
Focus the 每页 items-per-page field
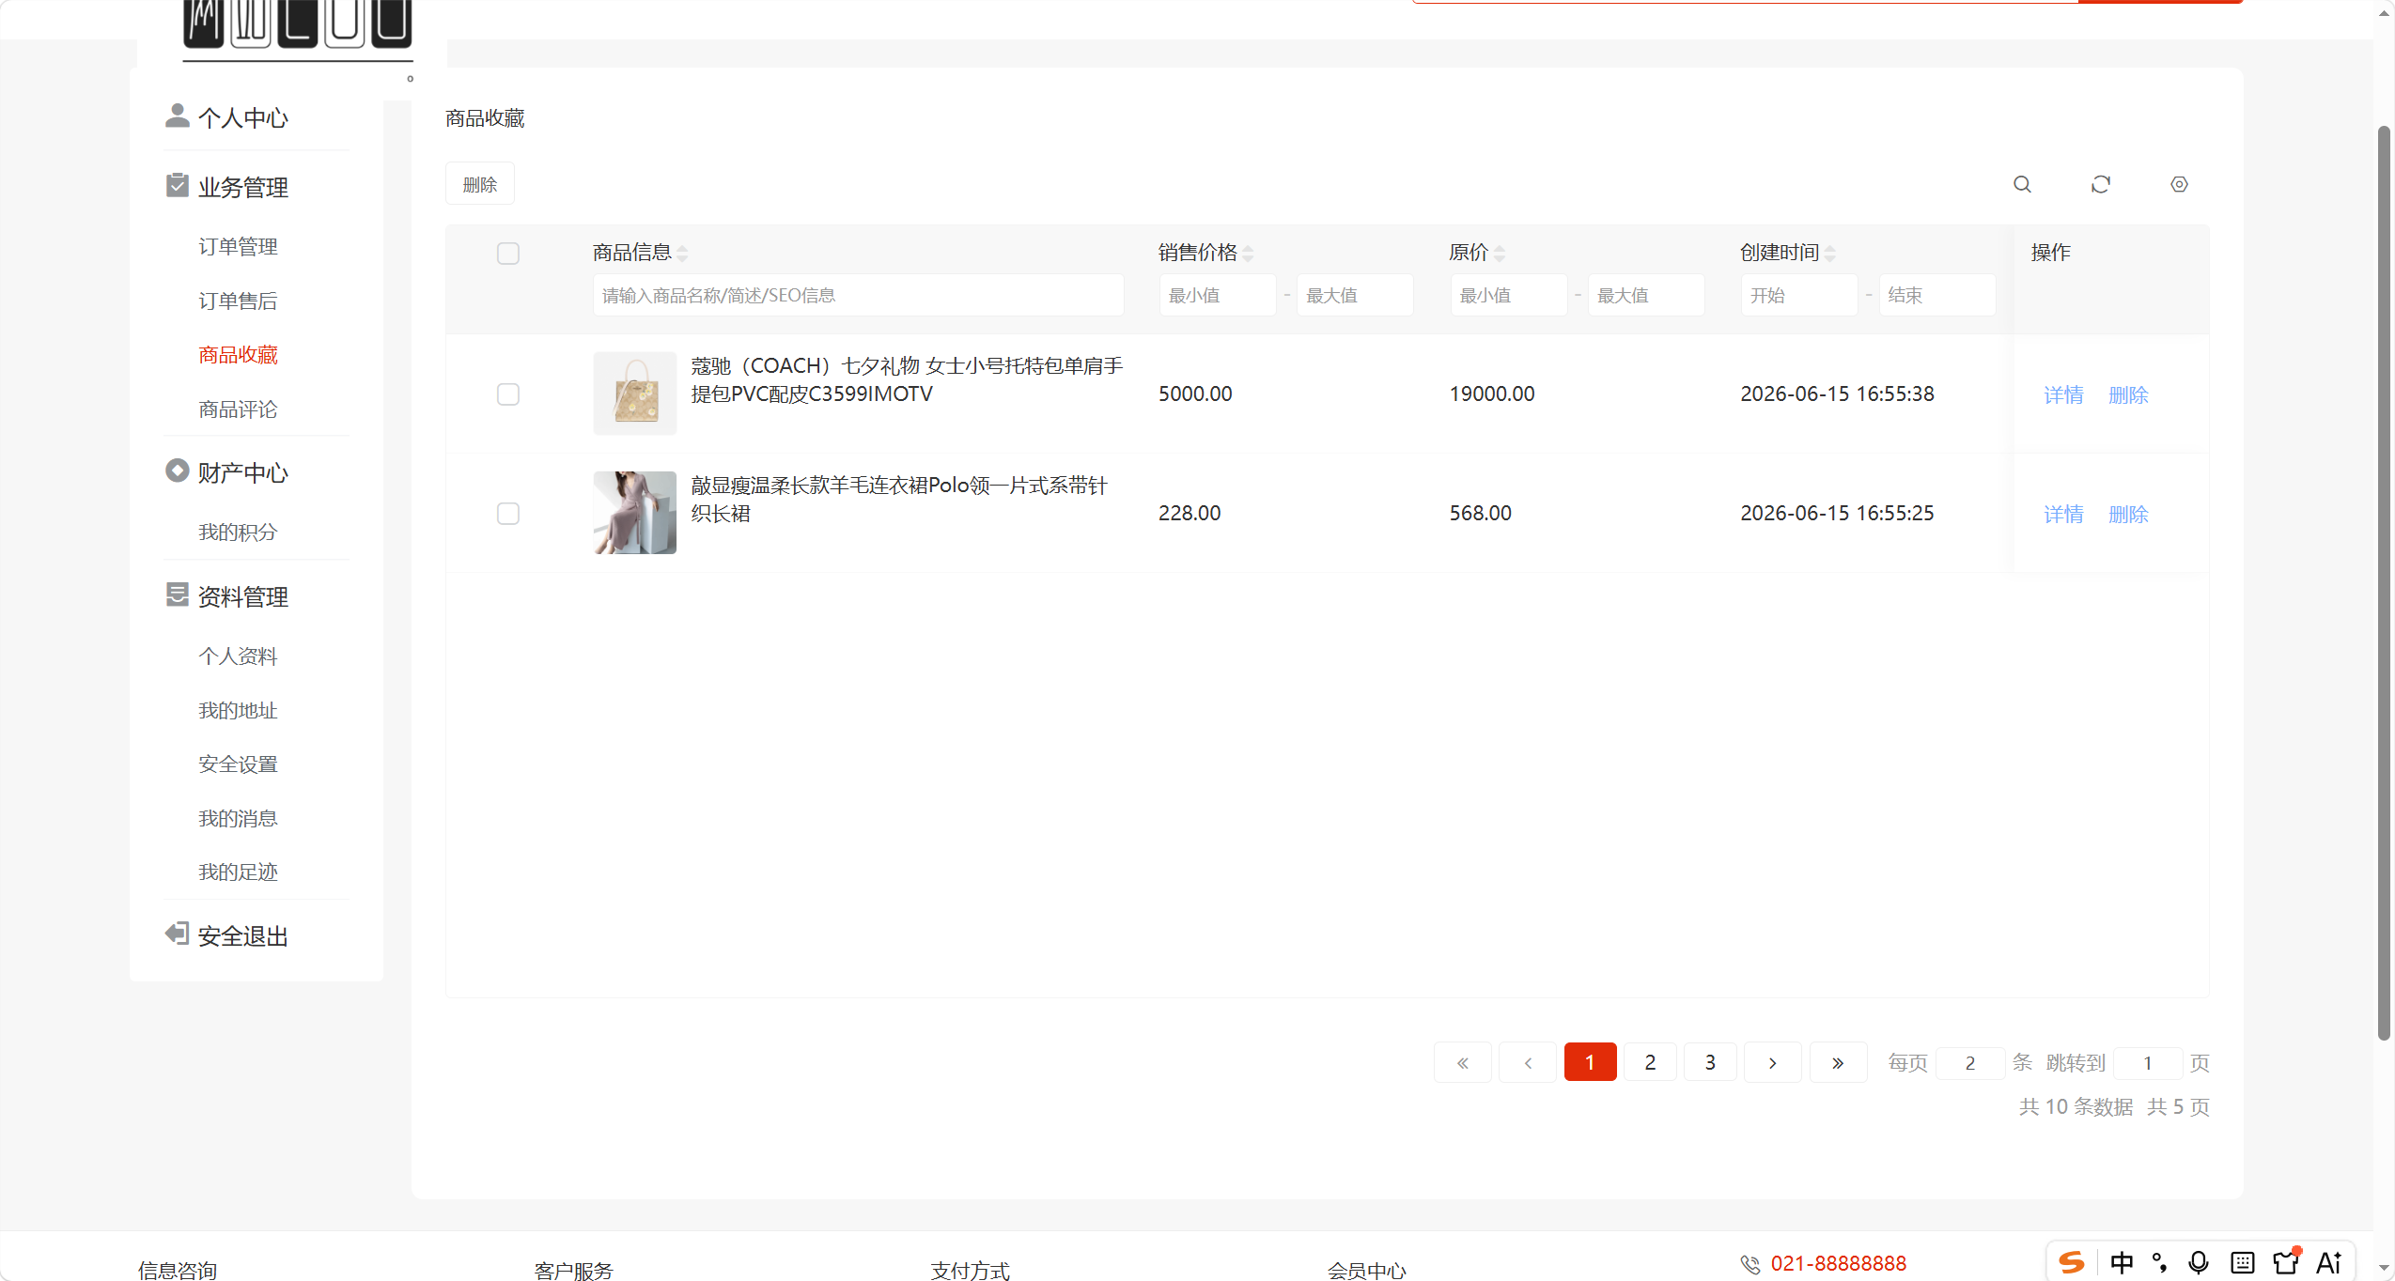click(x=1970, y=1063)
